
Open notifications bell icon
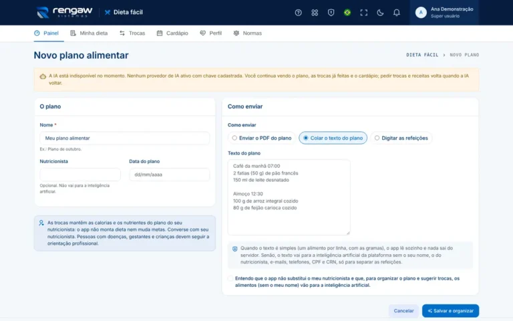tap(397, 13)
